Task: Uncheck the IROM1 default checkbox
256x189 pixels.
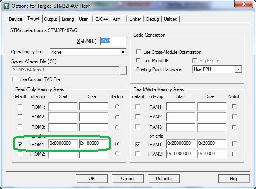Action: click(x=20, y=144)
